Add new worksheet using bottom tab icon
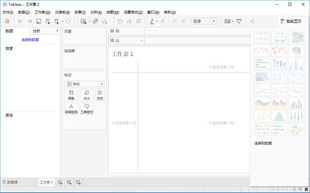The width and height of the screenshot is (310, 193). [x=60, y=182]
